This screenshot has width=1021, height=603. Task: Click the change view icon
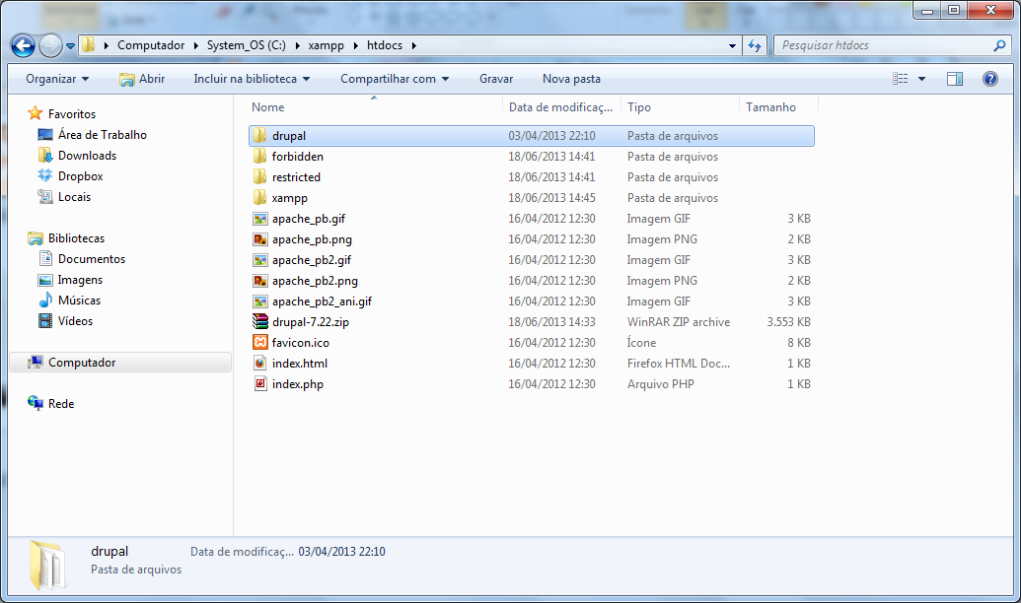click(901, 79)
